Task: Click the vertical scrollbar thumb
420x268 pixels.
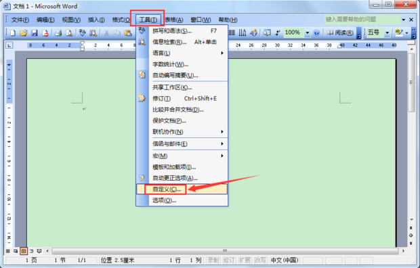Action: [x=411, y=83]
